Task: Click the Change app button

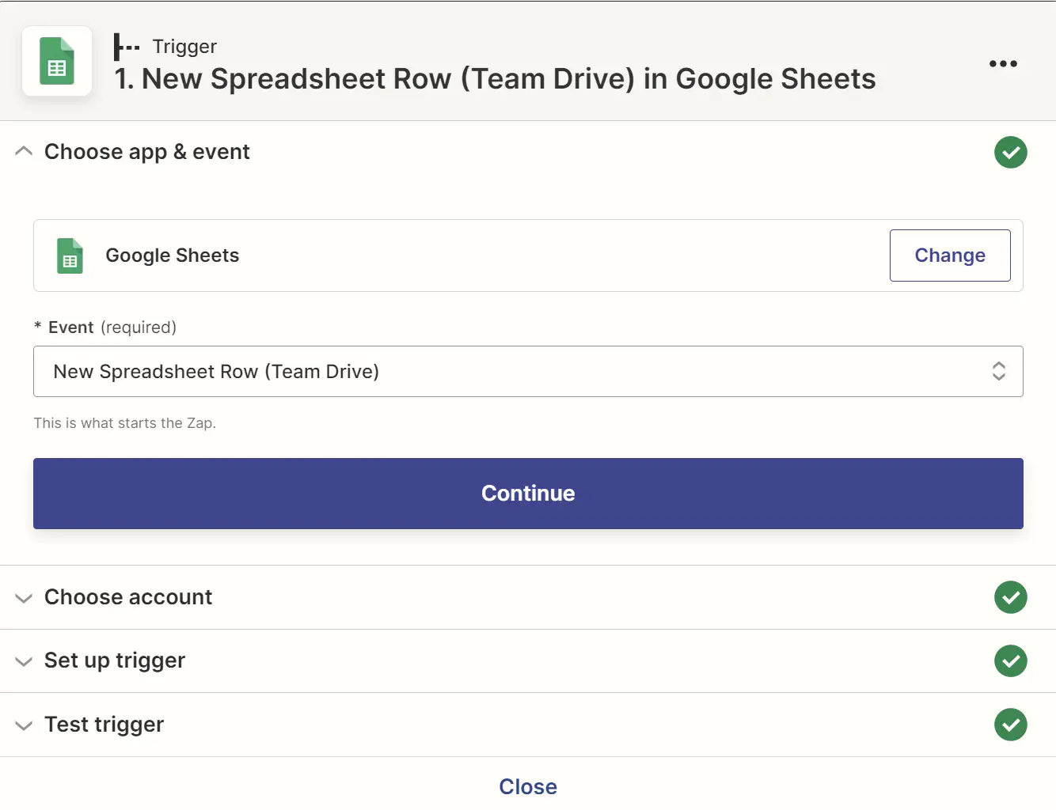Action: click(x=950, y=255)
